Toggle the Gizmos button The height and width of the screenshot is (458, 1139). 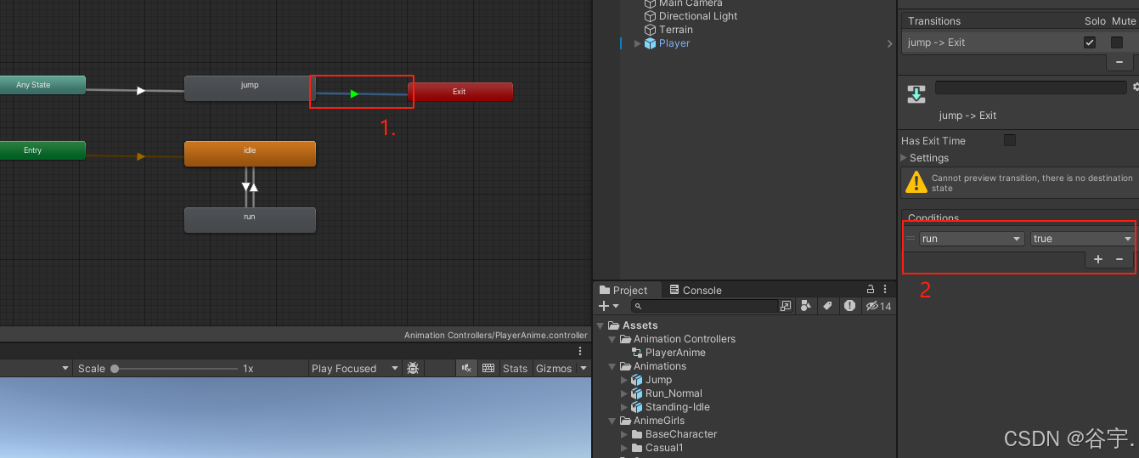(x=554, y=369)
